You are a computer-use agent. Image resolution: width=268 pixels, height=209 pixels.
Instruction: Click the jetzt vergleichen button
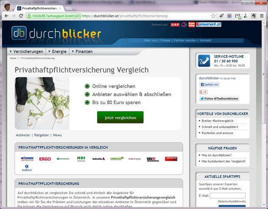[120, 117]
